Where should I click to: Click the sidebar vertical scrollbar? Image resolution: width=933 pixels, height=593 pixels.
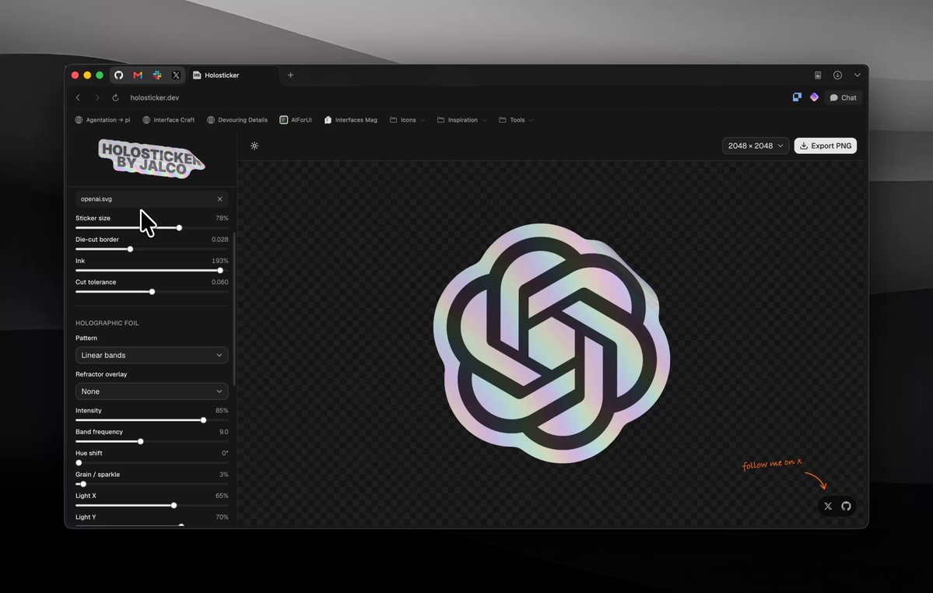click(x=234, y=309)
